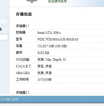
Task: Select the 10750小时 working time value
Action: click(x=44, y=80)
